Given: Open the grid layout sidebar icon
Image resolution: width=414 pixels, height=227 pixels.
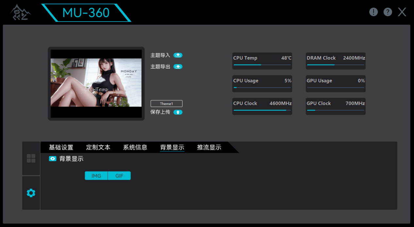Looking at the screenshot, I should coord(31,158).
